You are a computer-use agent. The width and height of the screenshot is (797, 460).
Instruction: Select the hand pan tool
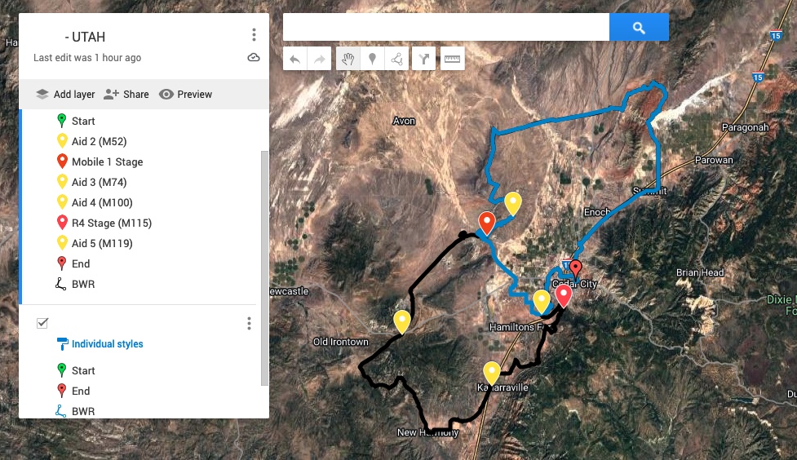click(x=348, y=59)
